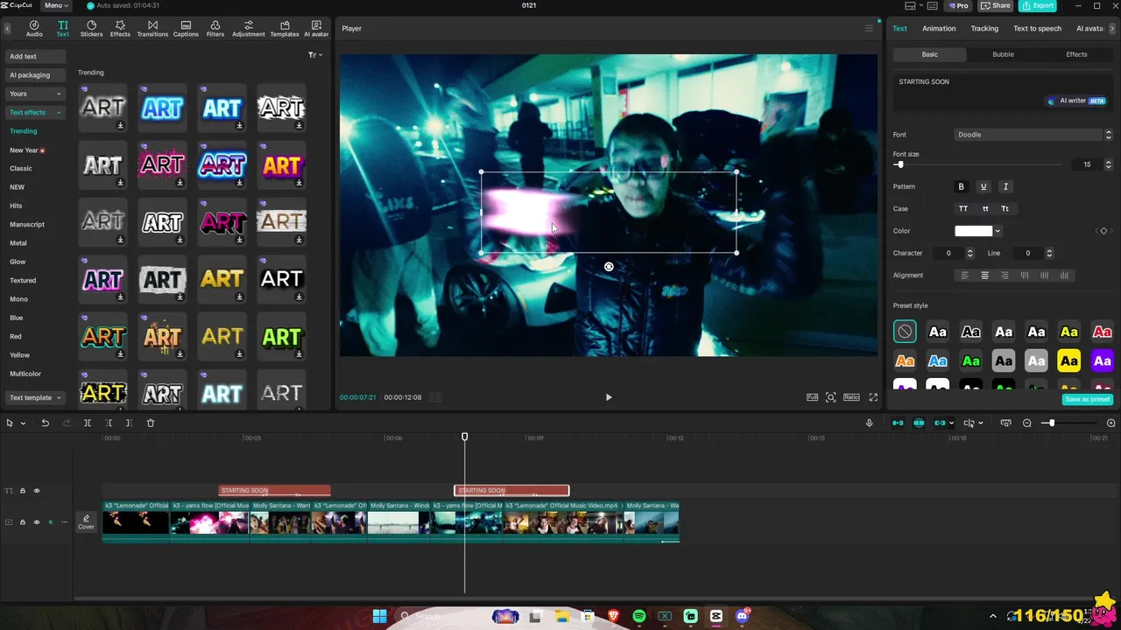
Task: Click the Save as preset button
Action: (1088, 399)
